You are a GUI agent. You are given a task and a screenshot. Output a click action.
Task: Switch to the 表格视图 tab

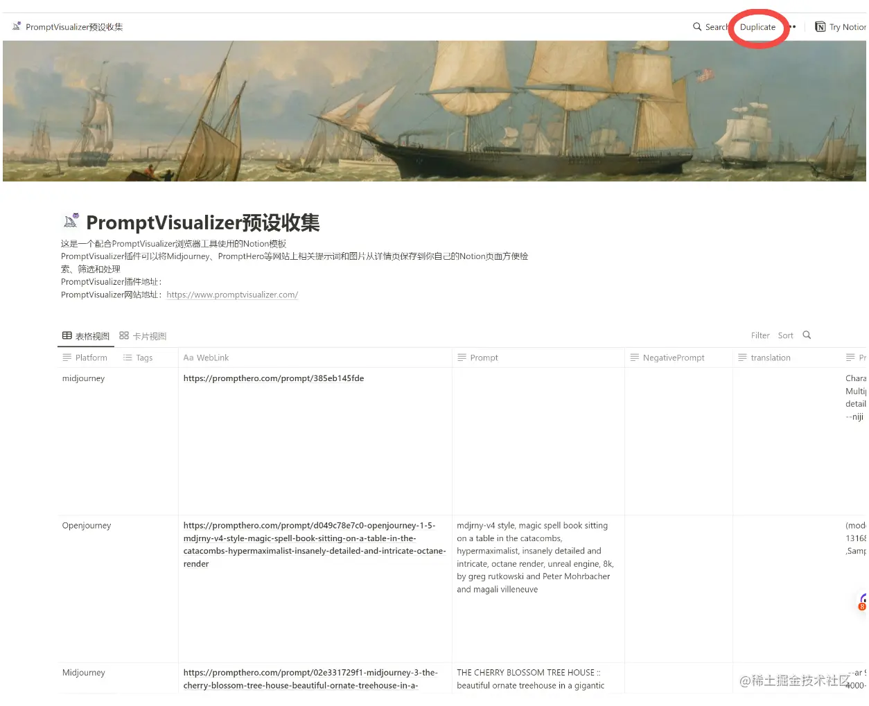[86, 336]
